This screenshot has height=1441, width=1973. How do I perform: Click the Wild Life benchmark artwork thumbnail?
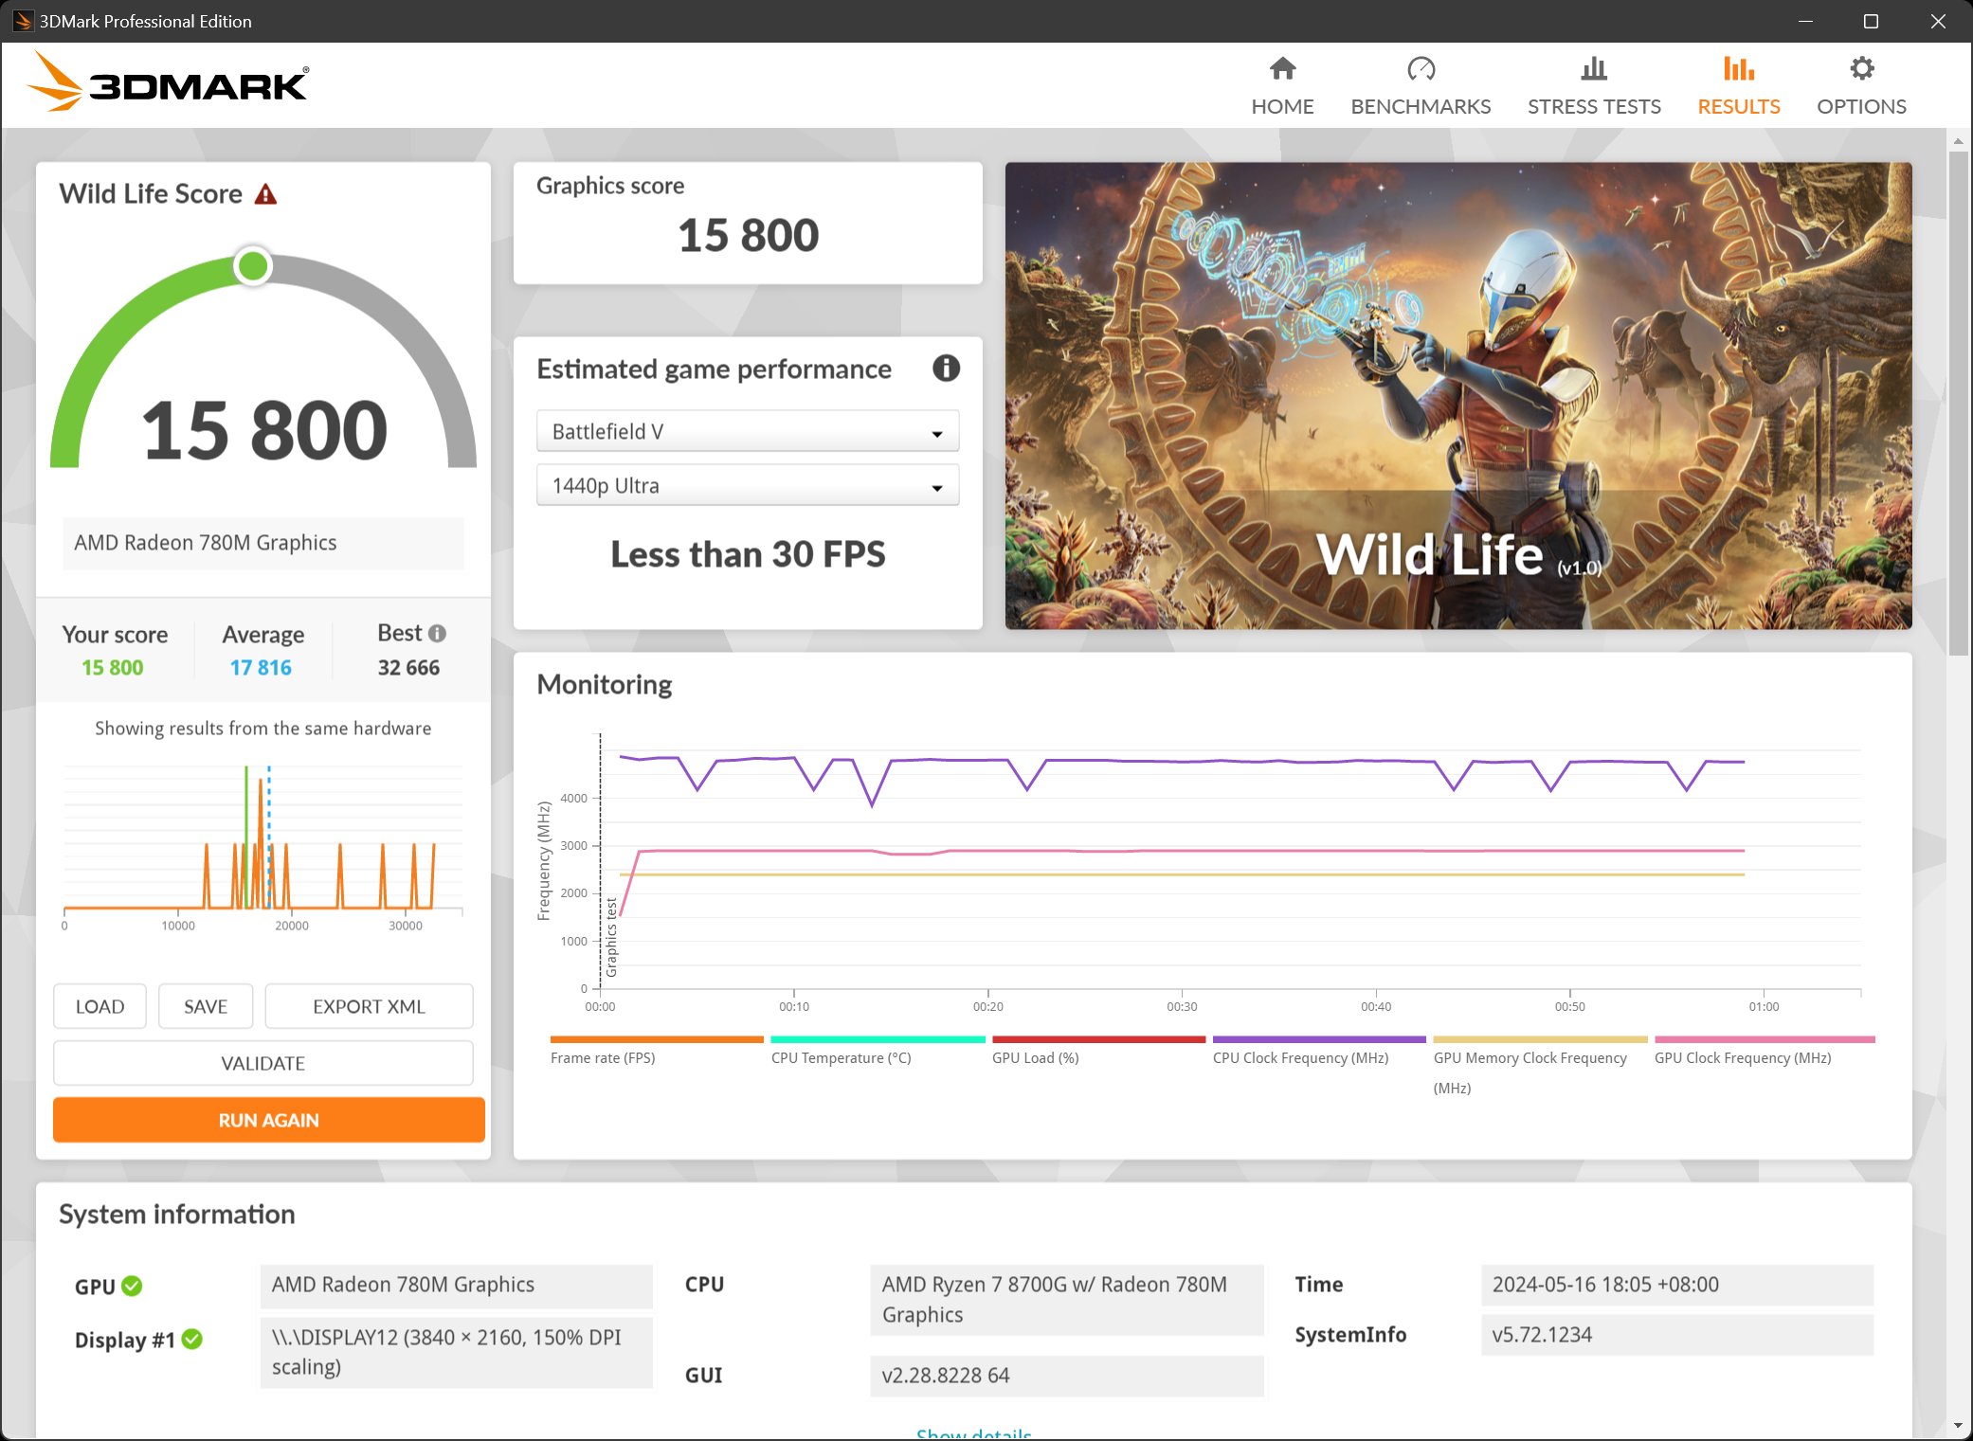click(1458, 395)
